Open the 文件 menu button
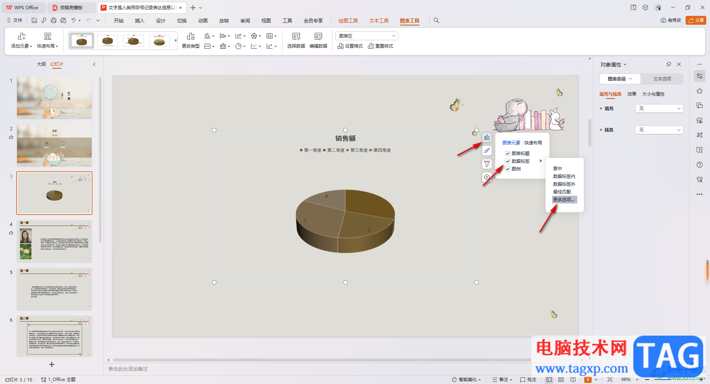710x384 pixels. 15,21
